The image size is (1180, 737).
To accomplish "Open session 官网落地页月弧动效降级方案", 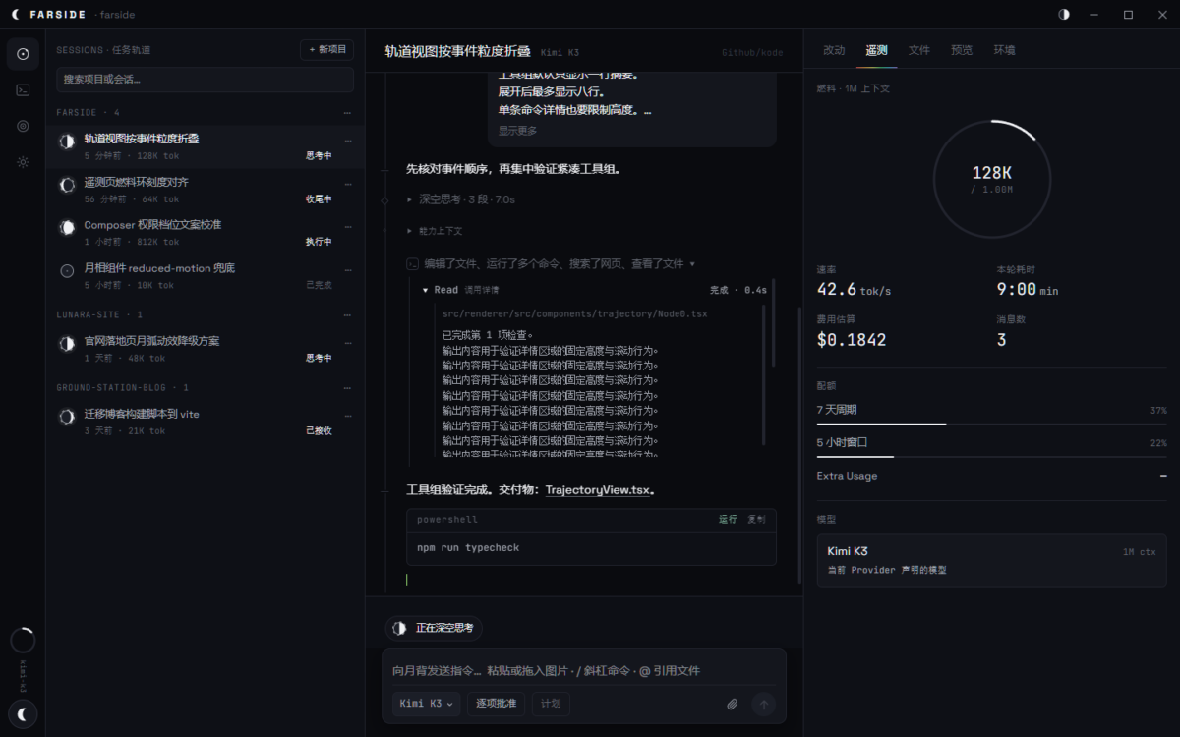I will click(206, 349).
